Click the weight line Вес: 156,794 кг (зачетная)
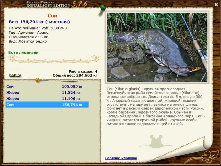This screenshot has height=166, width=221. tap(39, 22)
